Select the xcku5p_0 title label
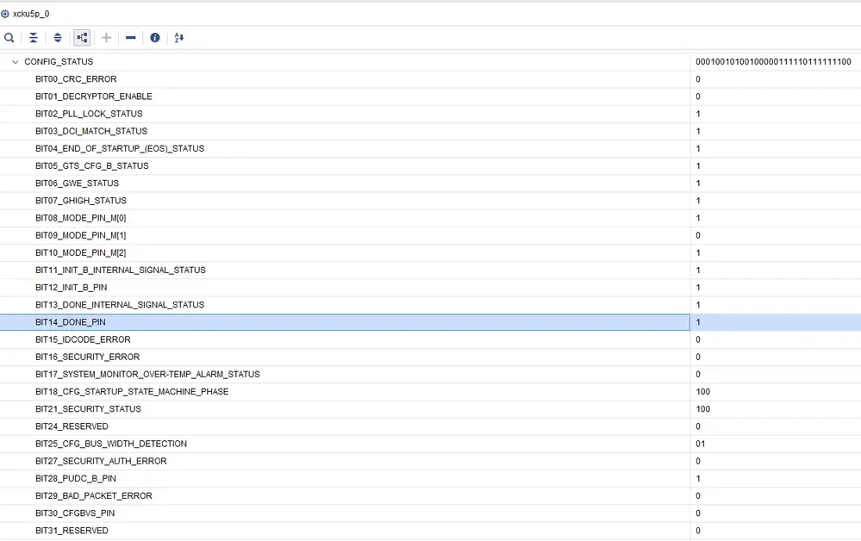861x541 pixels. tap(31, 14)
